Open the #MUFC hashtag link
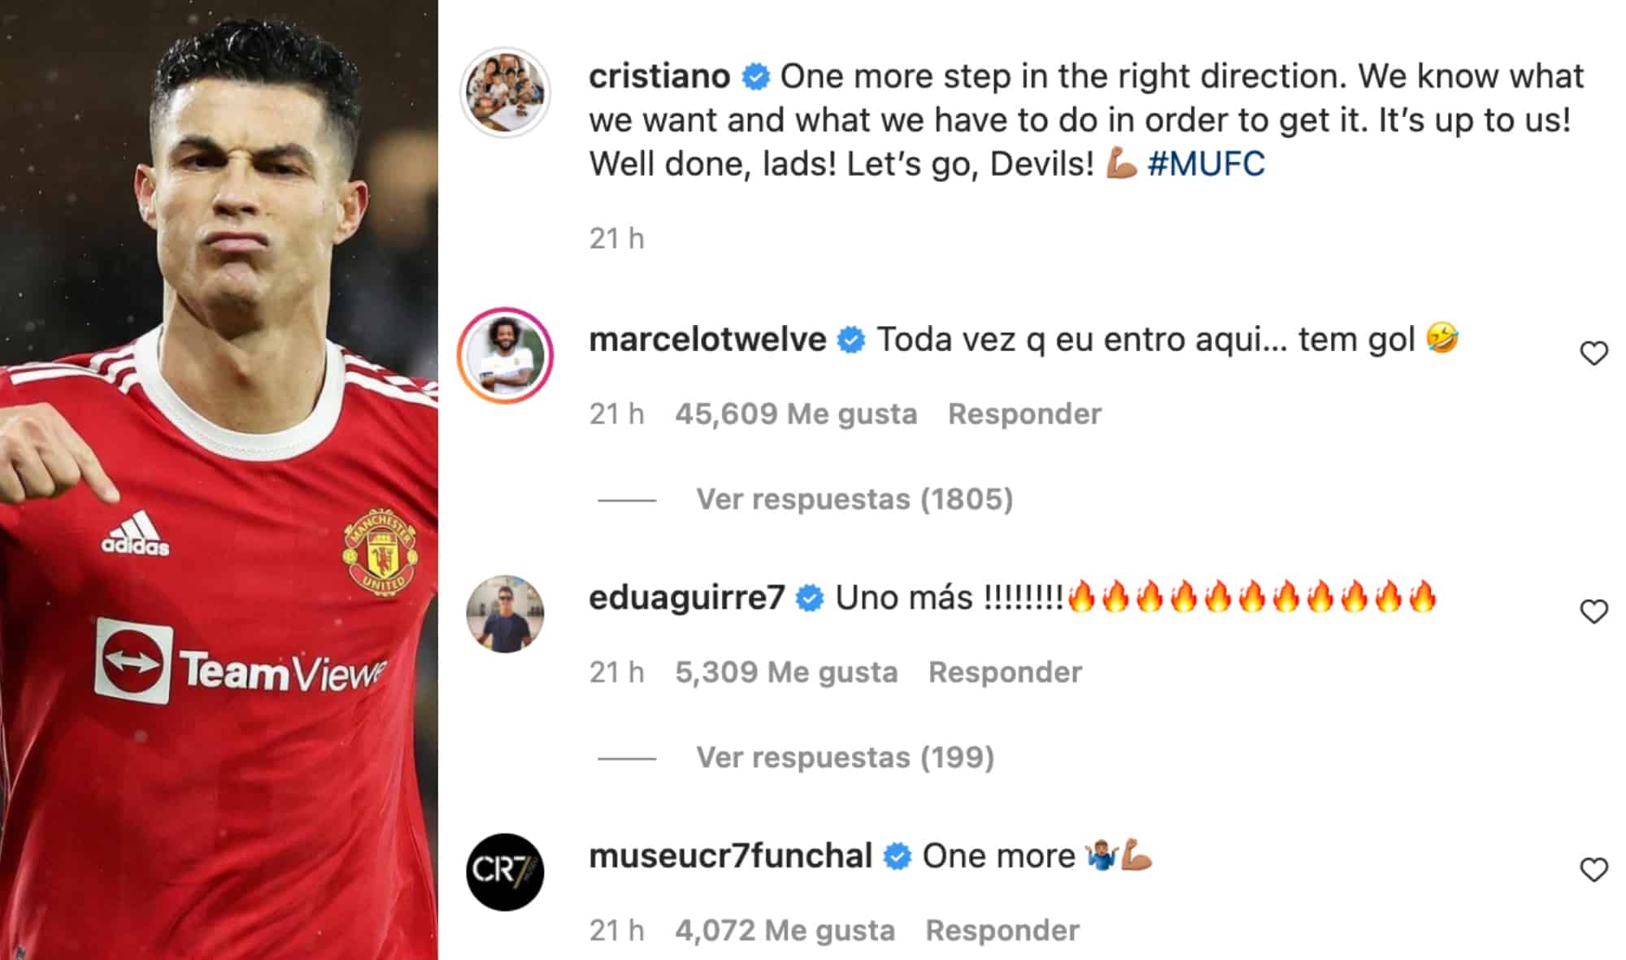The width and height of the screenshot is (1626, 960). click(x=1206, y=164)
